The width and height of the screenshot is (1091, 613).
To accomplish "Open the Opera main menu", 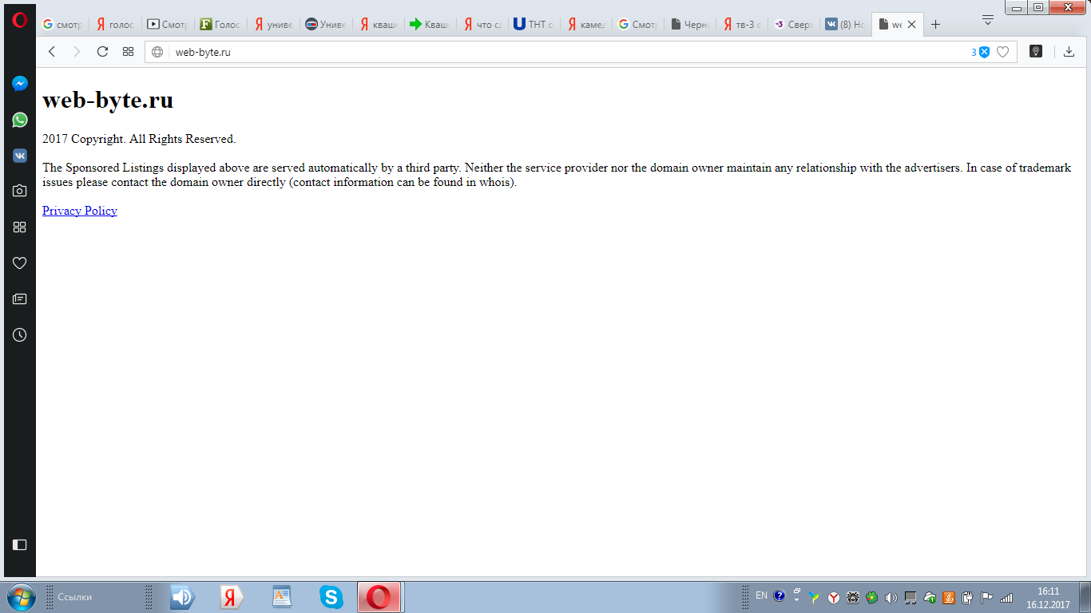I will [20, 22].
